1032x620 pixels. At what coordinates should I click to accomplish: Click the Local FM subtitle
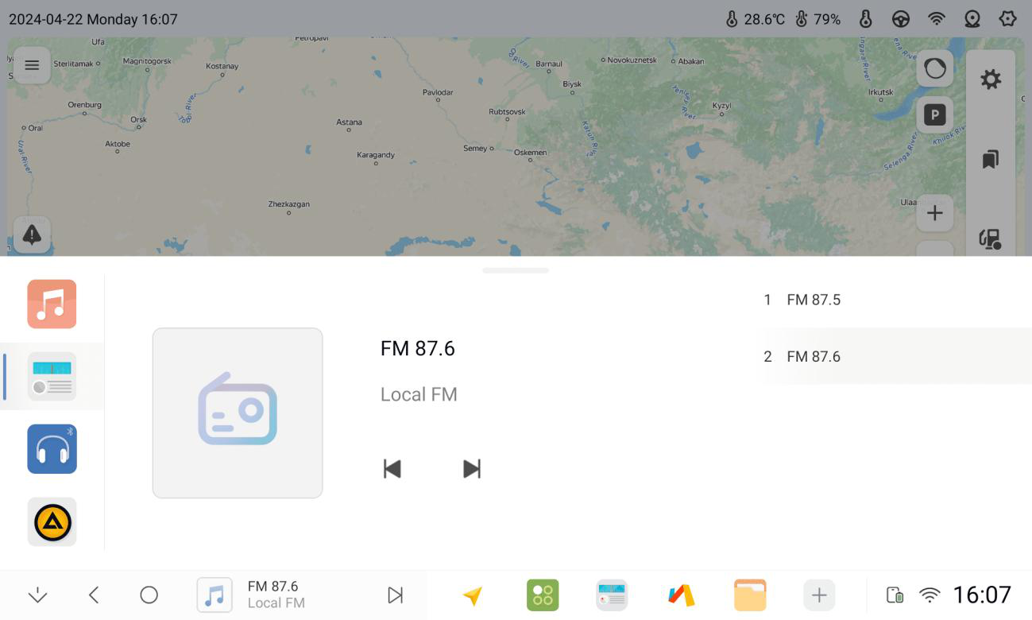coord(419,394)
